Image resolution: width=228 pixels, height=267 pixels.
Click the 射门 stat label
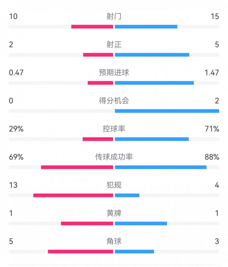114,16
